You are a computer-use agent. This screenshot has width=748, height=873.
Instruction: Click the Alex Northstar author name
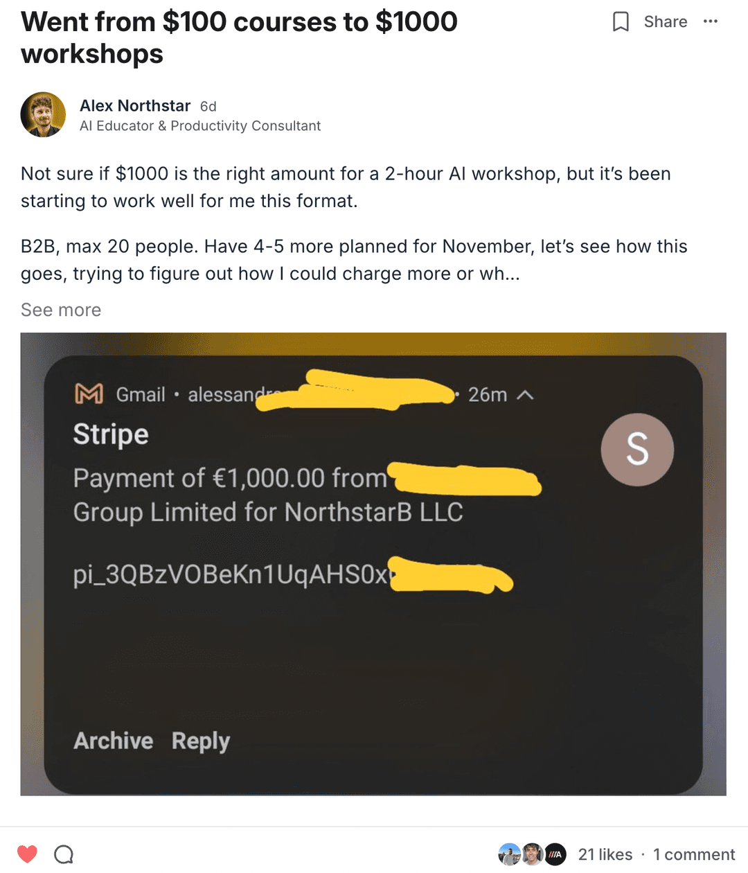coord(135,106)
